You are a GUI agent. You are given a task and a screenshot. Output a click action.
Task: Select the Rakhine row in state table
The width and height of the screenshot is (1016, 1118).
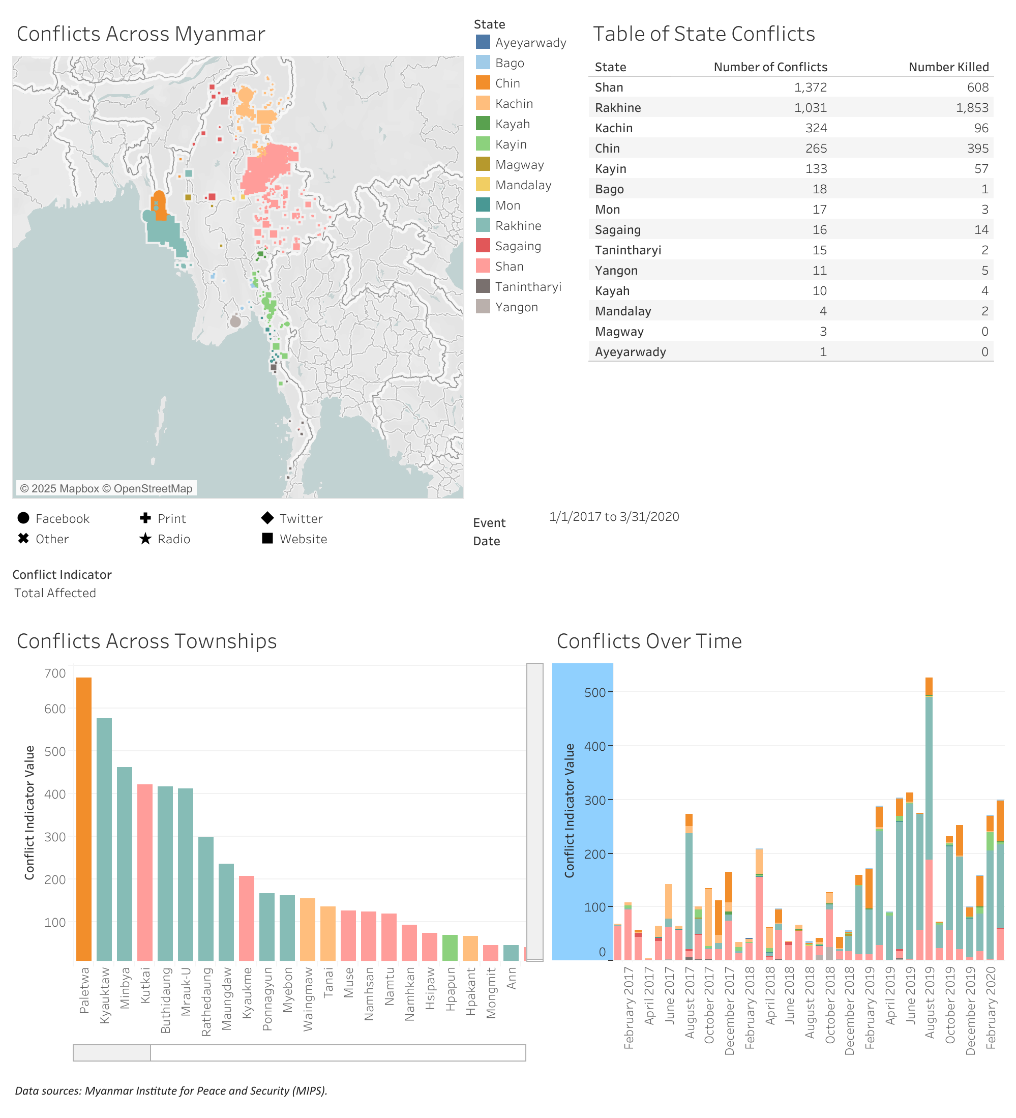(617, 108)
